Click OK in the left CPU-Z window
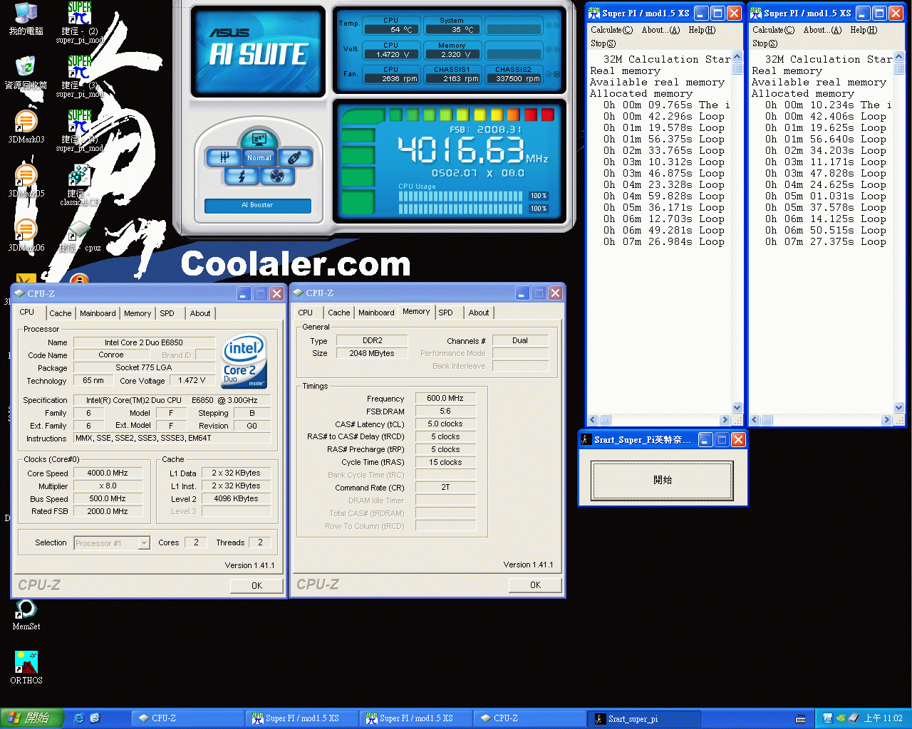912x729 pixels. [257, 586]
